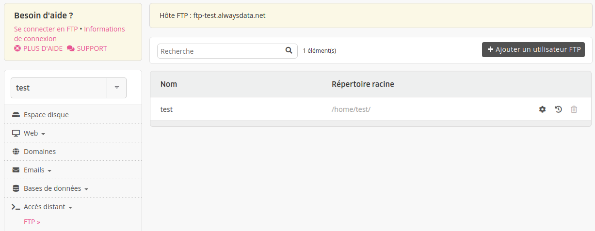
Task: Click the envelope icon beside Emails
Action: [16, 170]
